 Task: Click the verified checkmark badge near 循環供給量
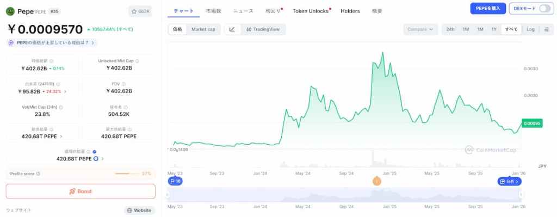[x=94, y=152]
